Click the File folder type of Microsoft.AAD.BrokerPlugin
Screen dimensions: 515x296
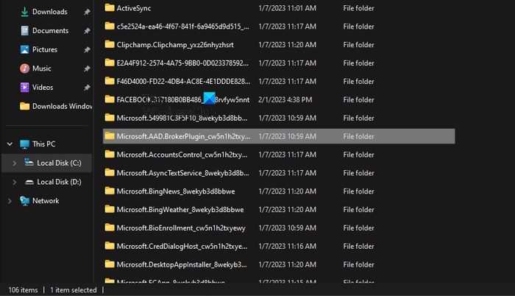pos(358,136)
